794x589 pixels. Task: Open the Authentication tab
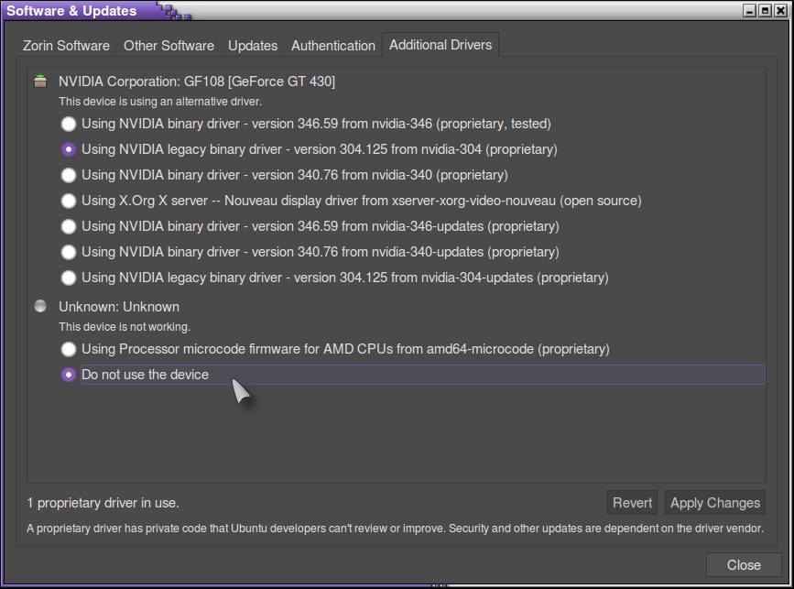(333, 45)
